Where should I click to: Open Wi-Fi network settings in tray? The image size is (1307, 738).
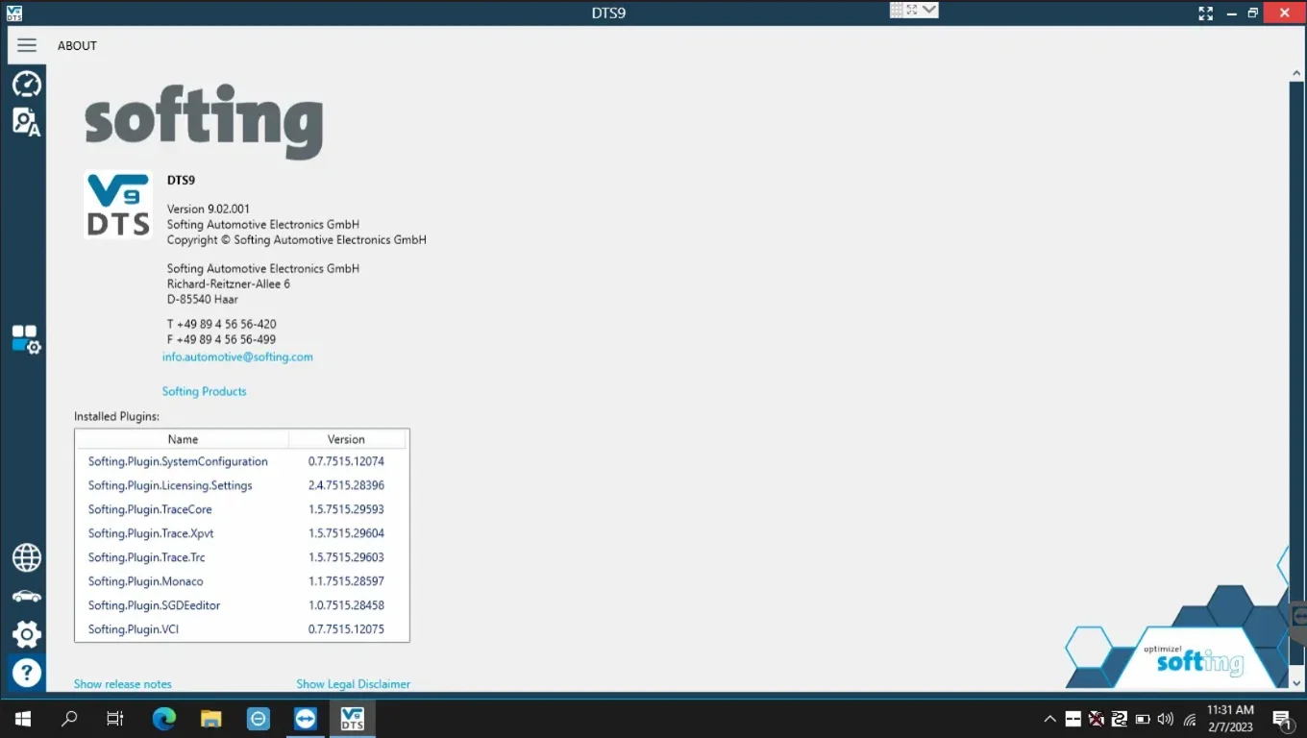tap(1189, 719)
